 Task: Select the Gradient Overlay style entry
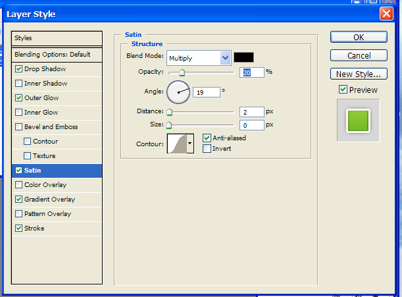tap(49, 200)
